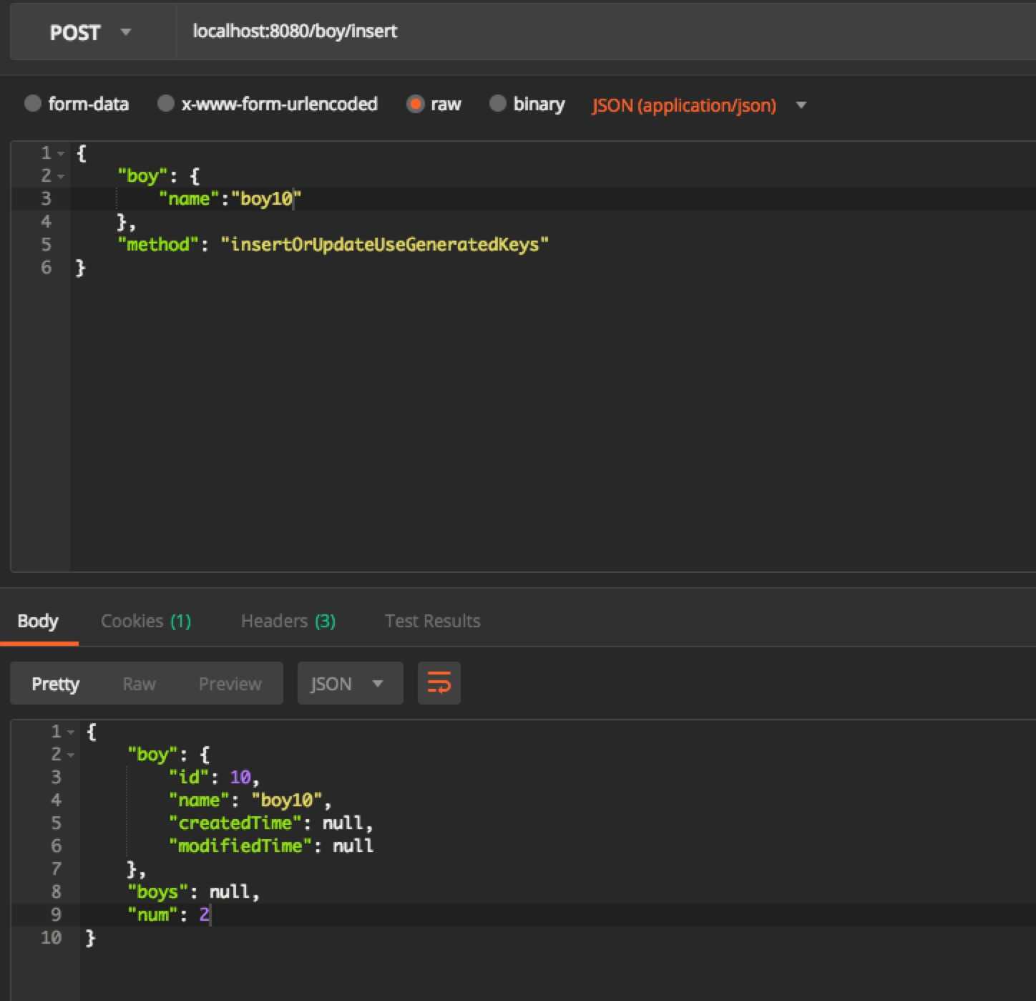Switch to the Headers (3) tab
Viewport: 1036px width, 1001px height.
[x=288, y=621]
